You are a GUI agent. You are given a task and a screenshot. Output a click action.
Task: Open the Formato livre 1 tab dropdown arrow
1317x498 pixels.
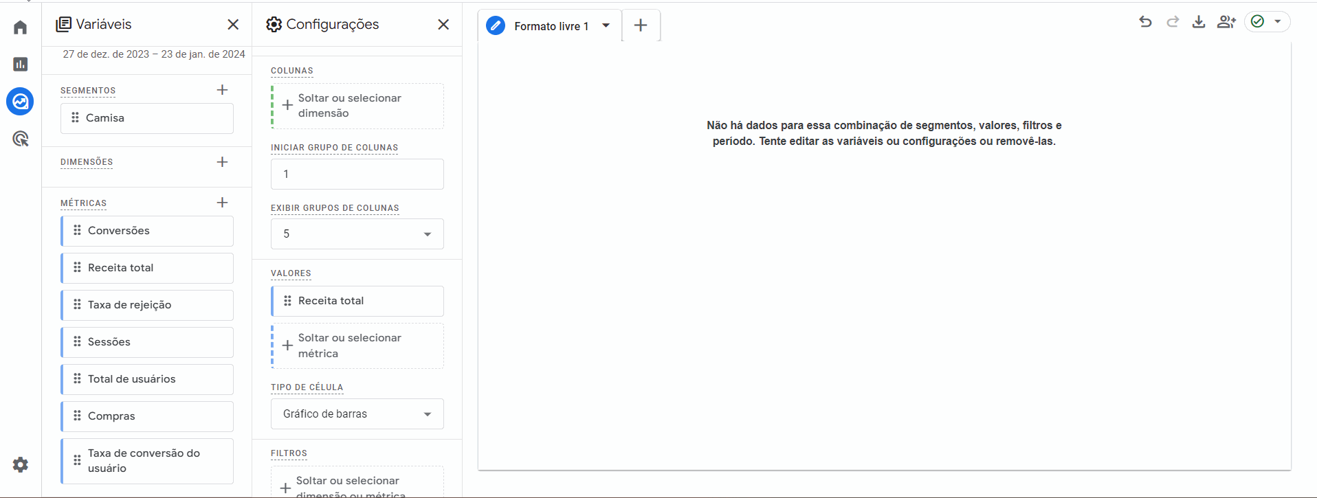[606, 26]
